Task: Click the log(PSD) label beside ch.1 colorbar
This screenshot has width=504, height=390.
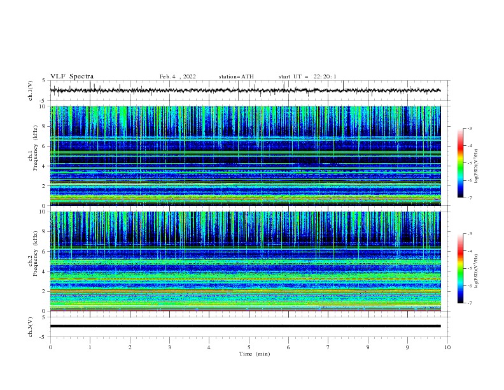Action: click(477, 166)
